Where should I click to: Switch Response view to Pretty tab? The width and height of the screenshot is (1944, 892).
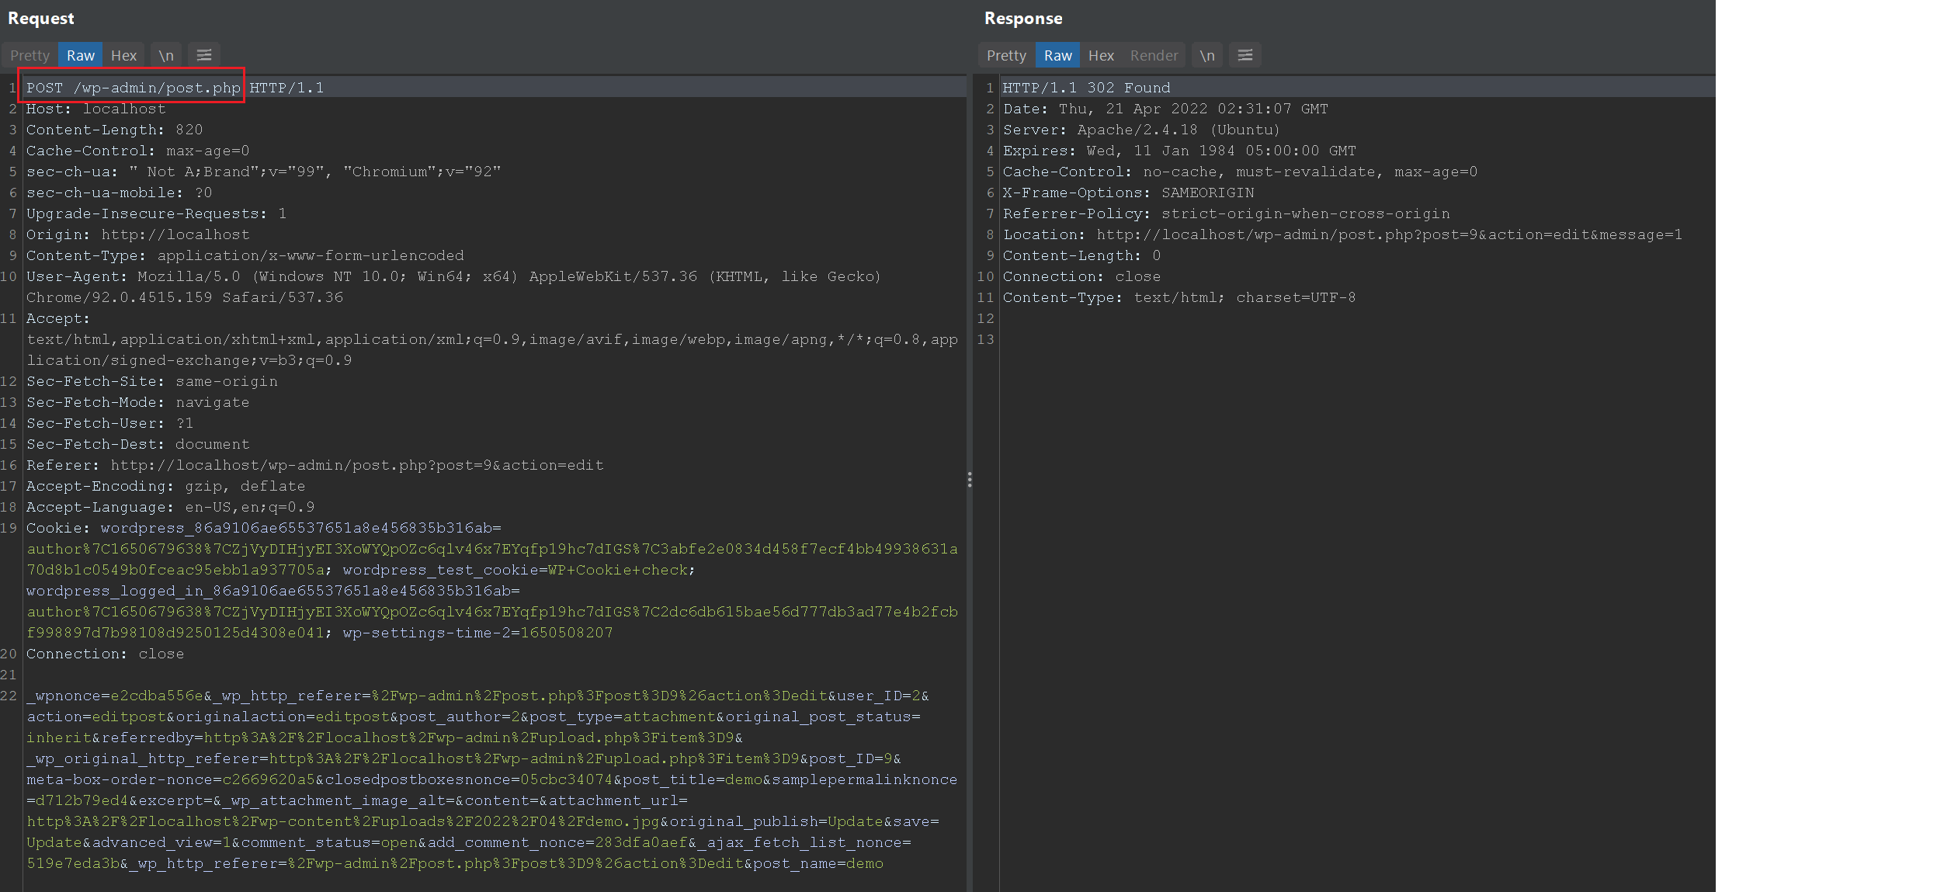click(x=1006, y=55)
